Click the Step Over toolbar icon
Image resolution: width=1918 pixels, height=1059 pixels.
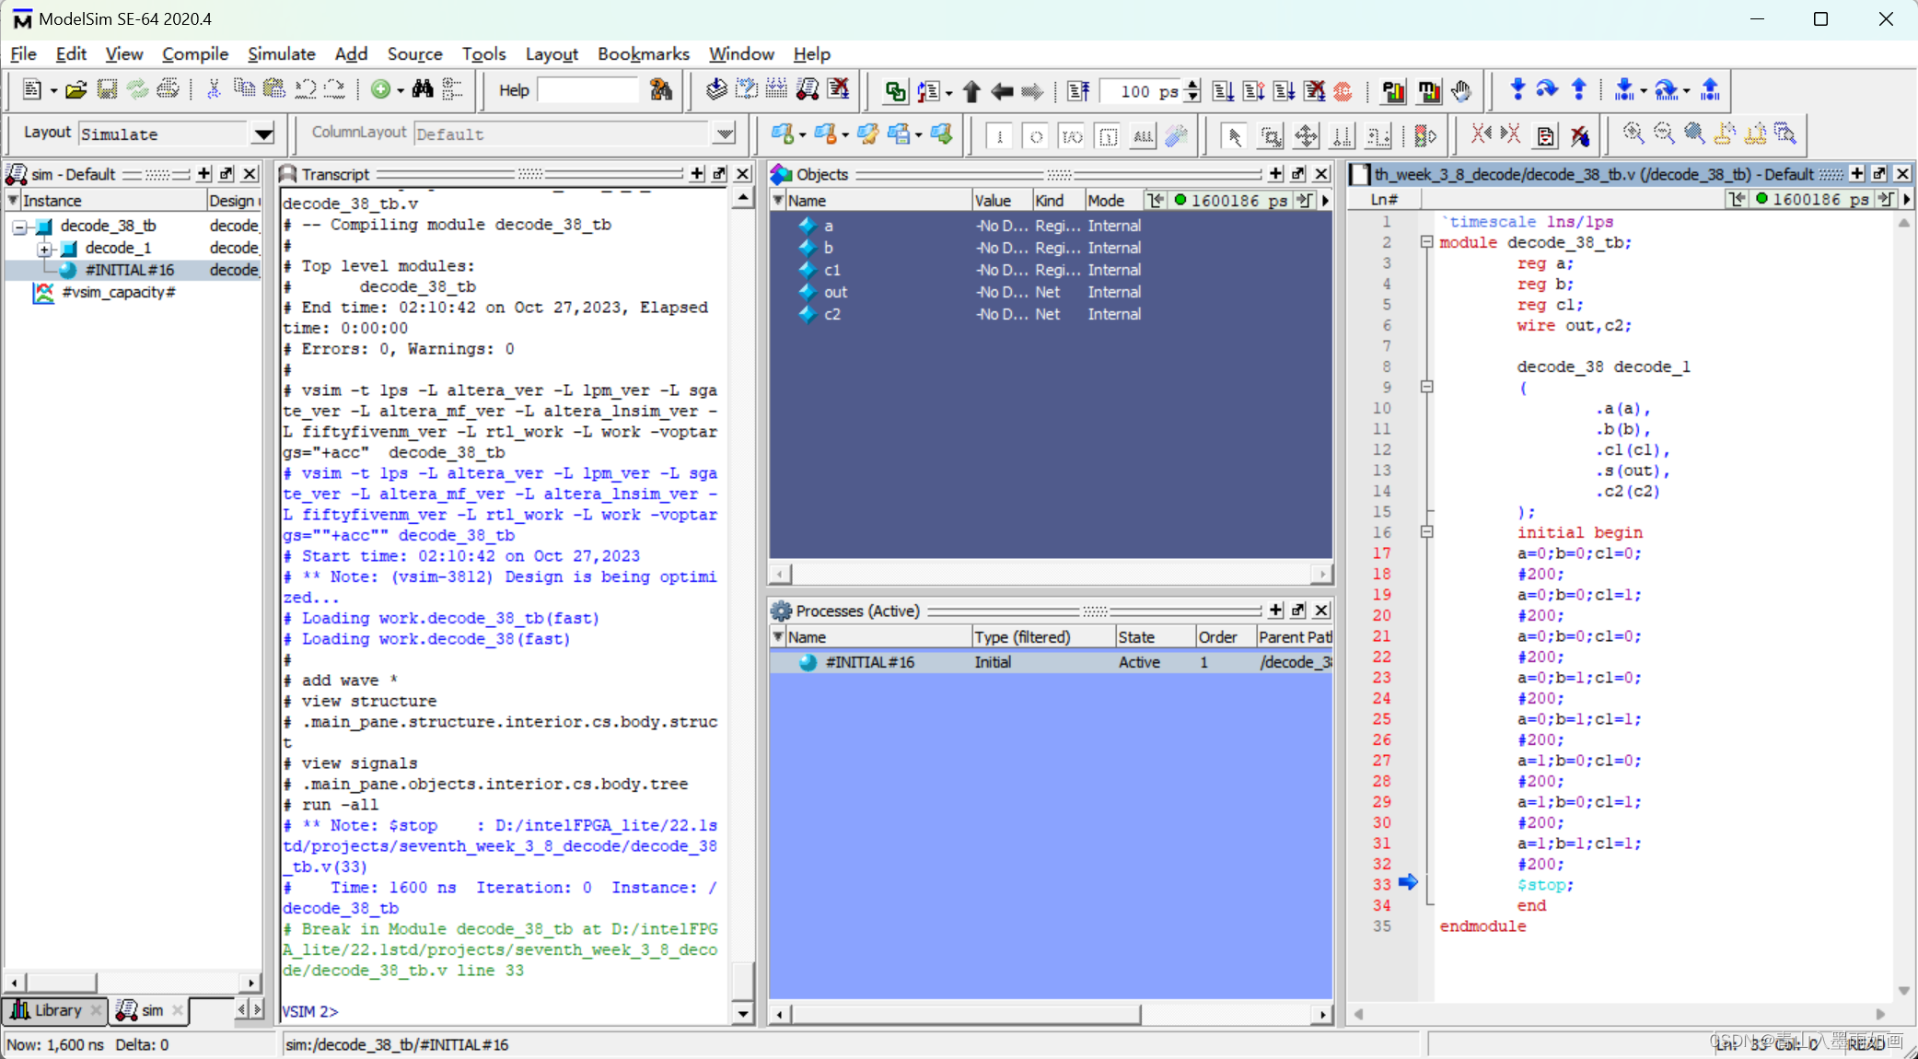(1547, 90)
